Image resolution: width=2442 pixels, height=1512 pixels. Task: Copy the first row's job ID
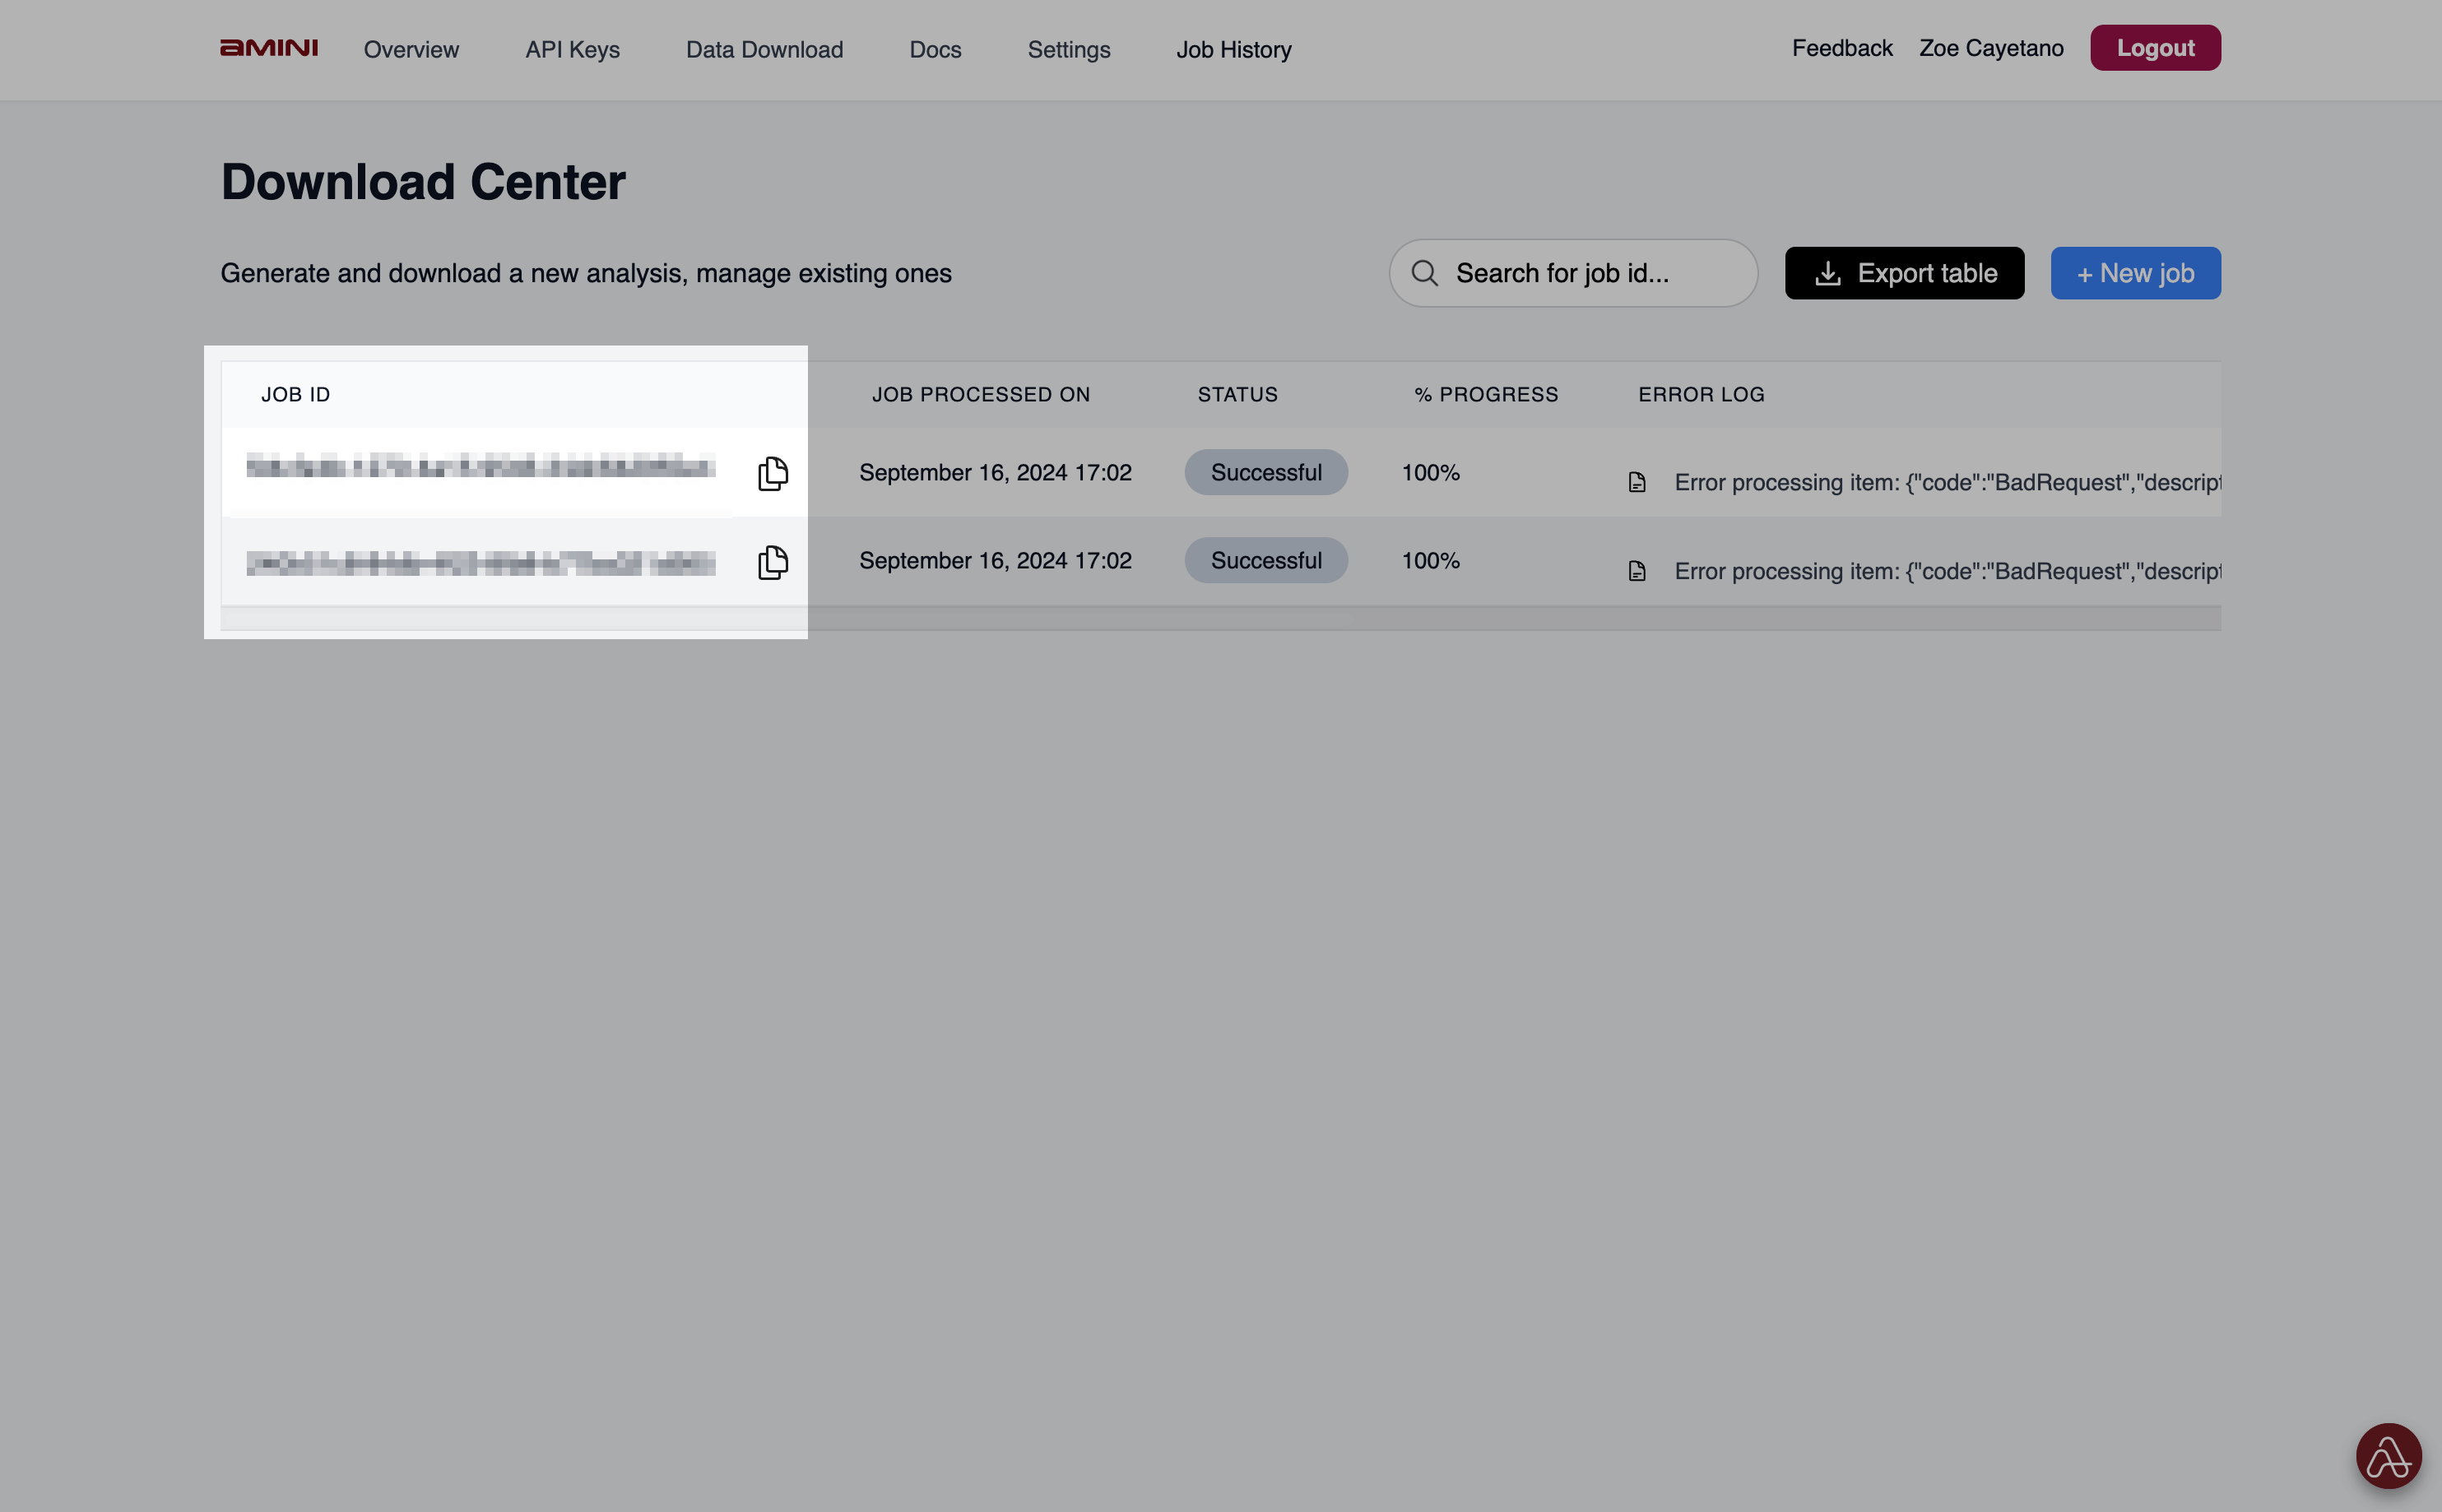tap(772, 473)
